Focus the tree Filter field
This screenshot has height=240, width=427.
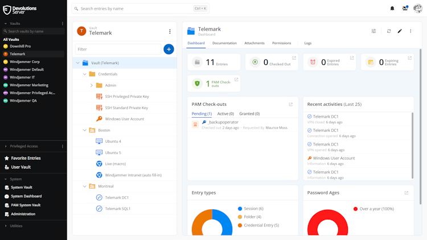118,49
